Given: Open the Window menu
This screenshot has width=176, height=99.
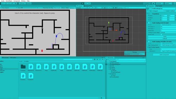Looking at the screenshot, I should coord(23,1).
